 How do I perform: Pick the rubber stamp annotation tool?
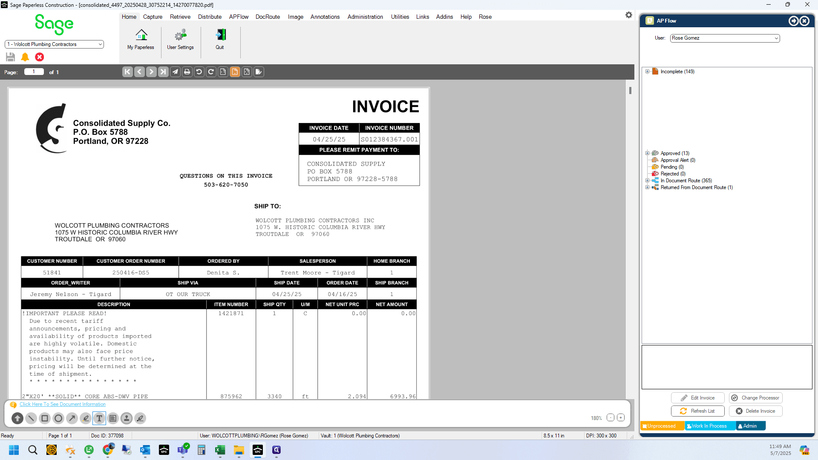[x=127, y=418]
